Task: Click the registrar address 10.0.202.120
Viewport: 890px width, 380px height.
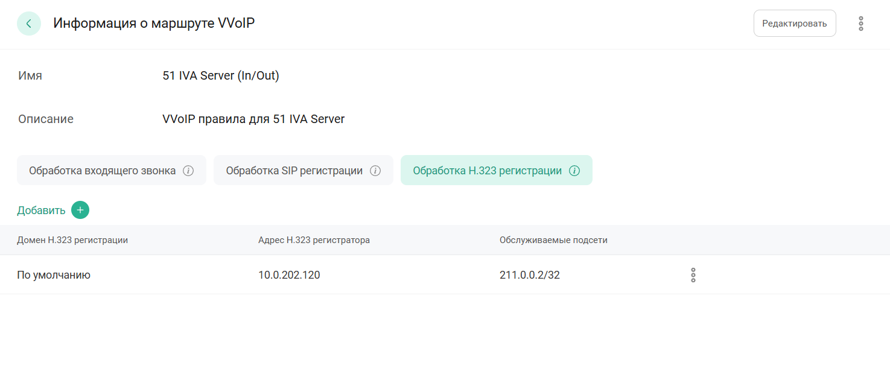Action: (289, 275)
